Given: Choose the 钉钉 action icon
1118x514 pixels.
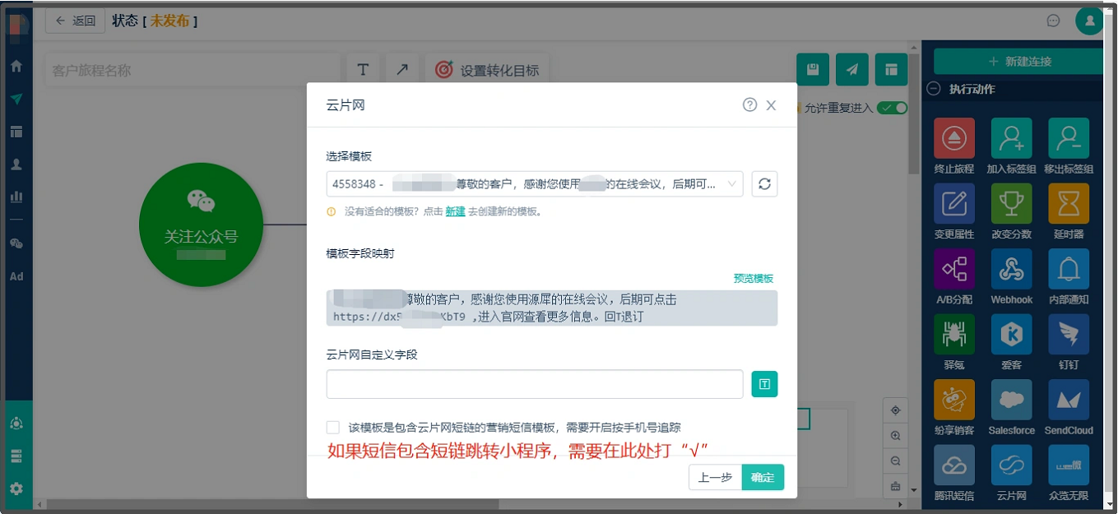Looking at the screenshot, I should pos(1069,334).
